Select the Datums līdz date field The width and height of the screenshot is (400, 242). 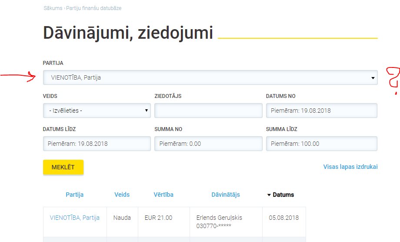97,144
